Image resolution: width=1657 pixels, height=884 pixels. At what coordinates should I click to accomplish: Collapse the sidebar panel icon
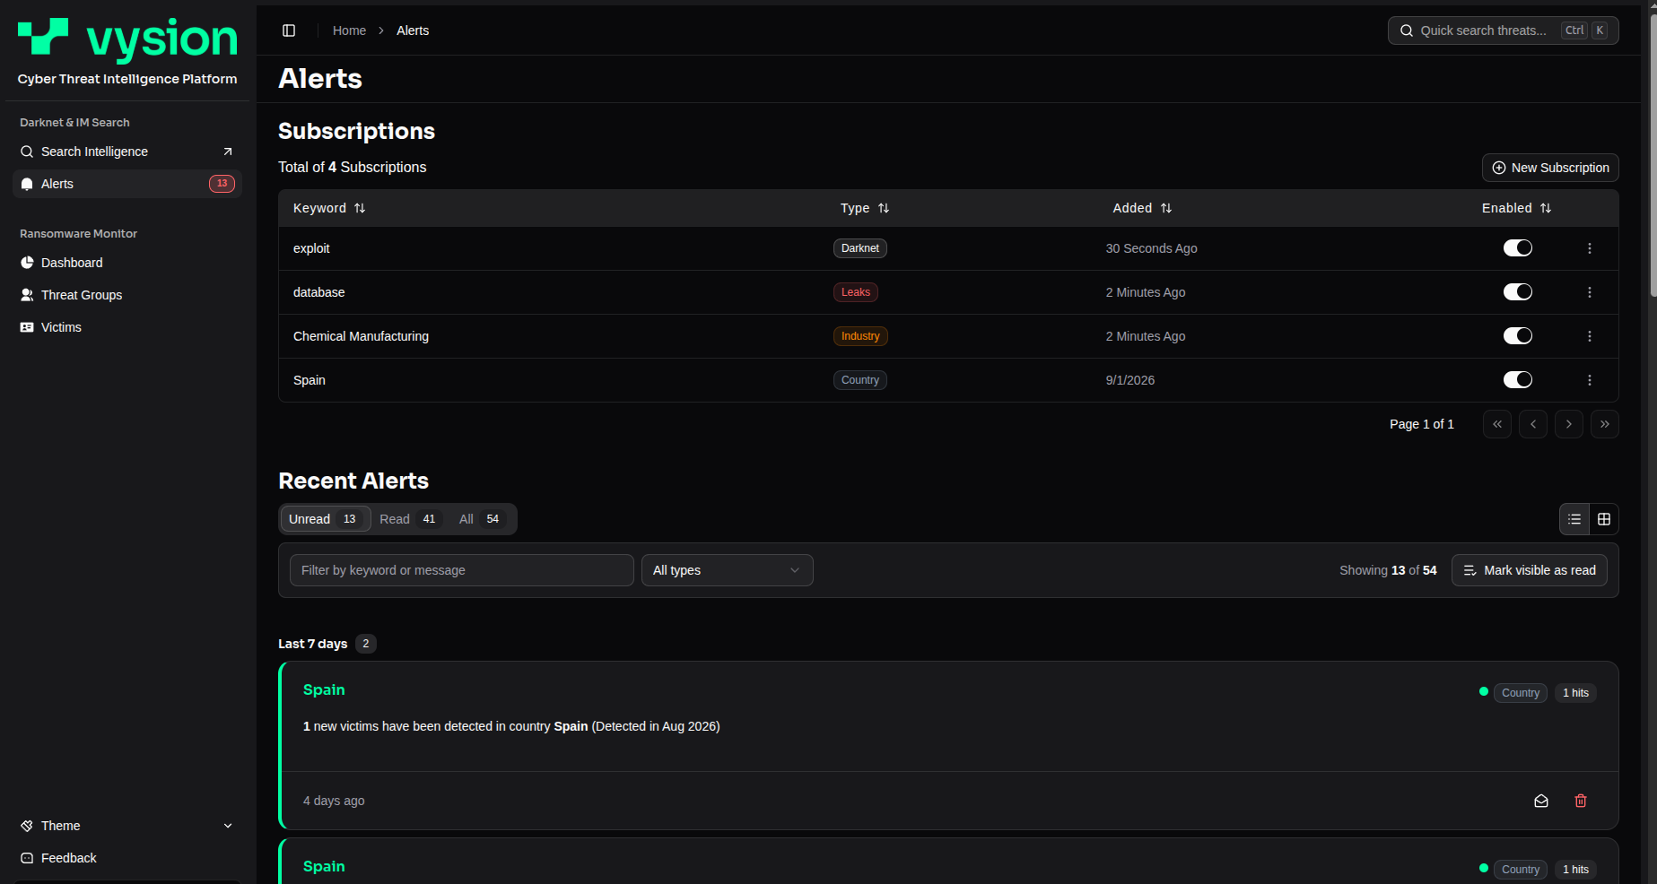tap(289, 30)
